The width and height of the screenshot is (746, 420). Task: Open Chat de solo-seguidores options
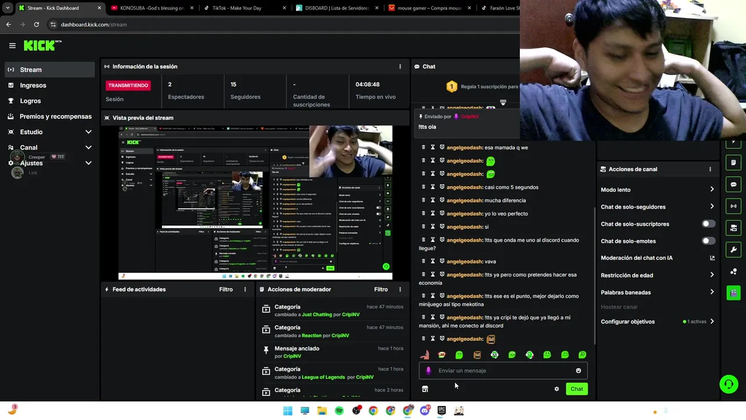657,206
